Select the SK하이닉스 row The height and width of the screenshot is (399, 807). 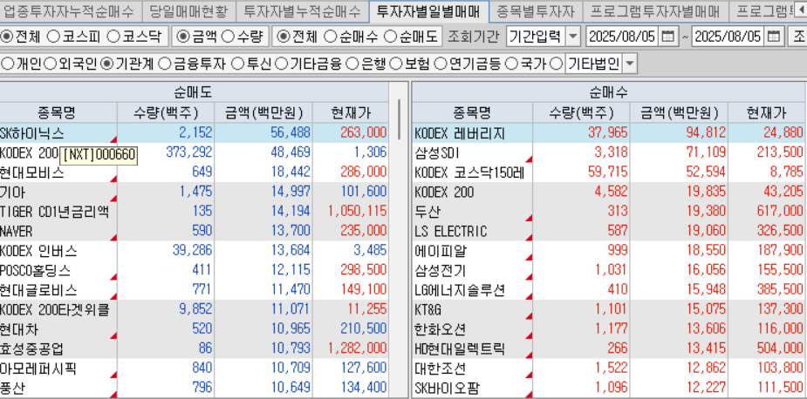coord(194,133)
